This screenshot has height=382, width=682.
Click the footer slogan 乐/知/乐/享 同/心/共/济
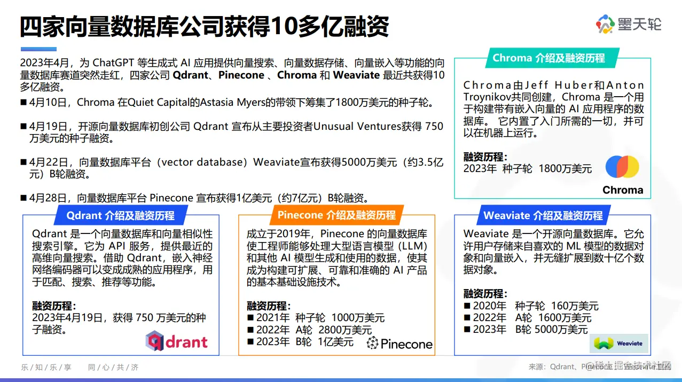click(80, 368)
